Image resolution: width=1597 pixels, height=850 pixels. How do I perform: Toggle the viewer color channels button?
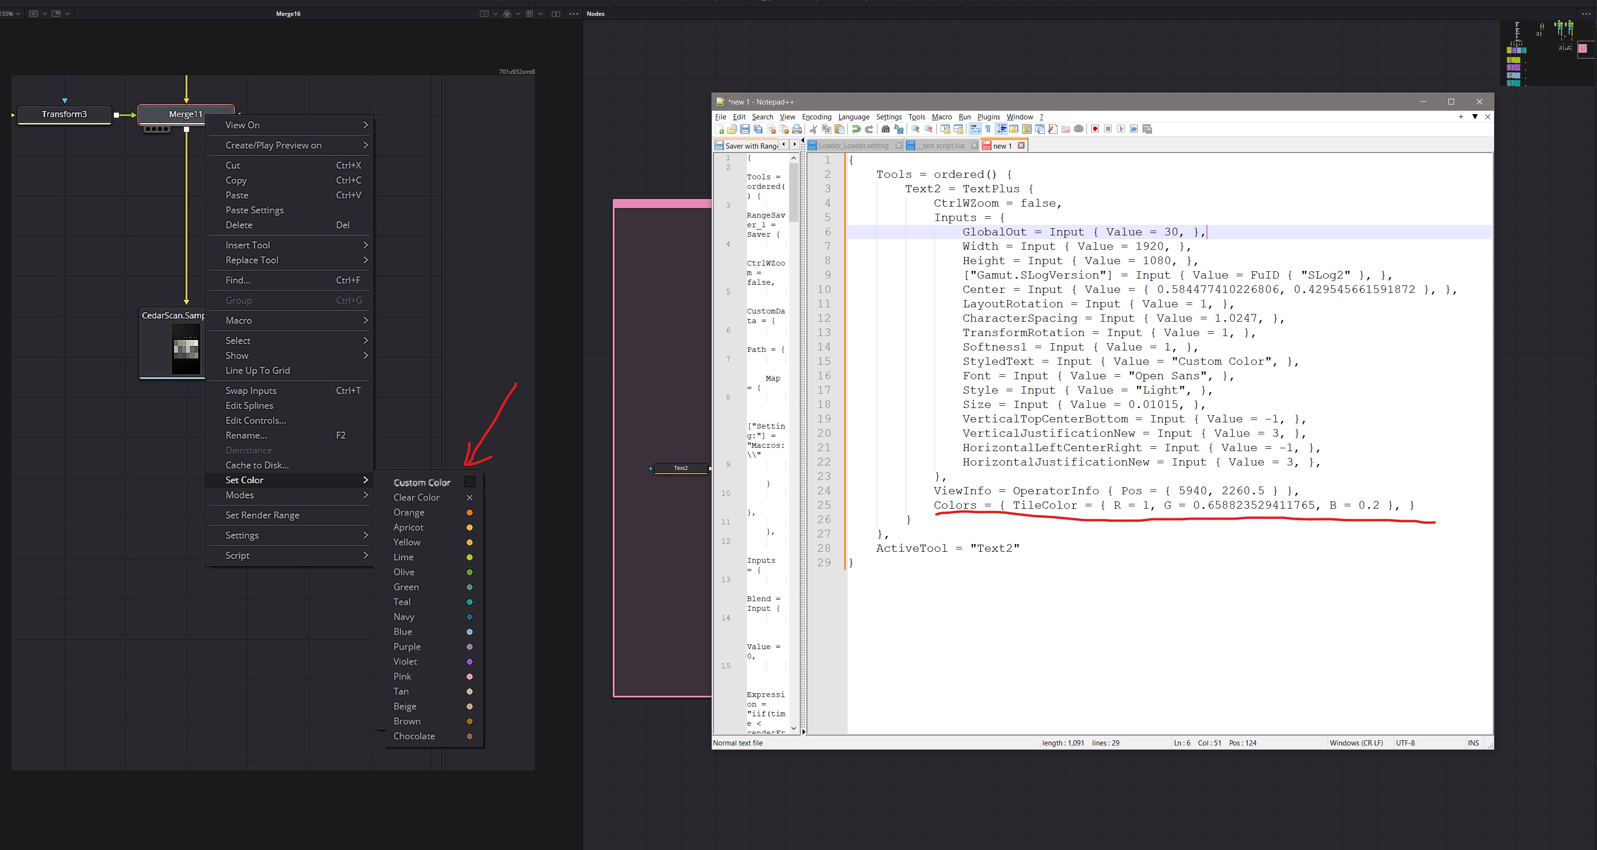507,13
